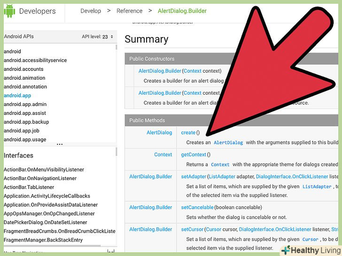Open the android package
The height and width of the screenshot is (256, 342).
coord(12,52)
